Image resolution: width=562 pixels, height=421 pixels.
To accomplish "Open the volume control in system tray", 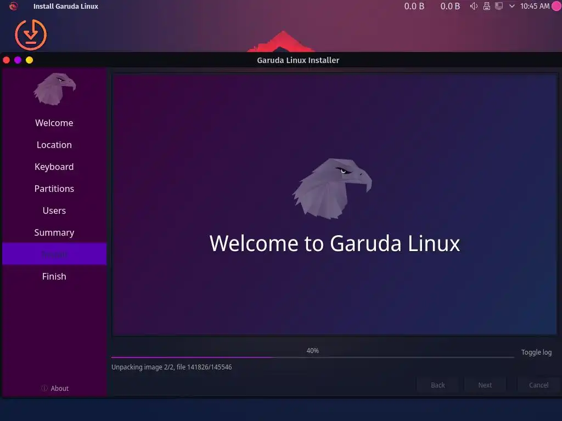I will (x=474, y=6).
